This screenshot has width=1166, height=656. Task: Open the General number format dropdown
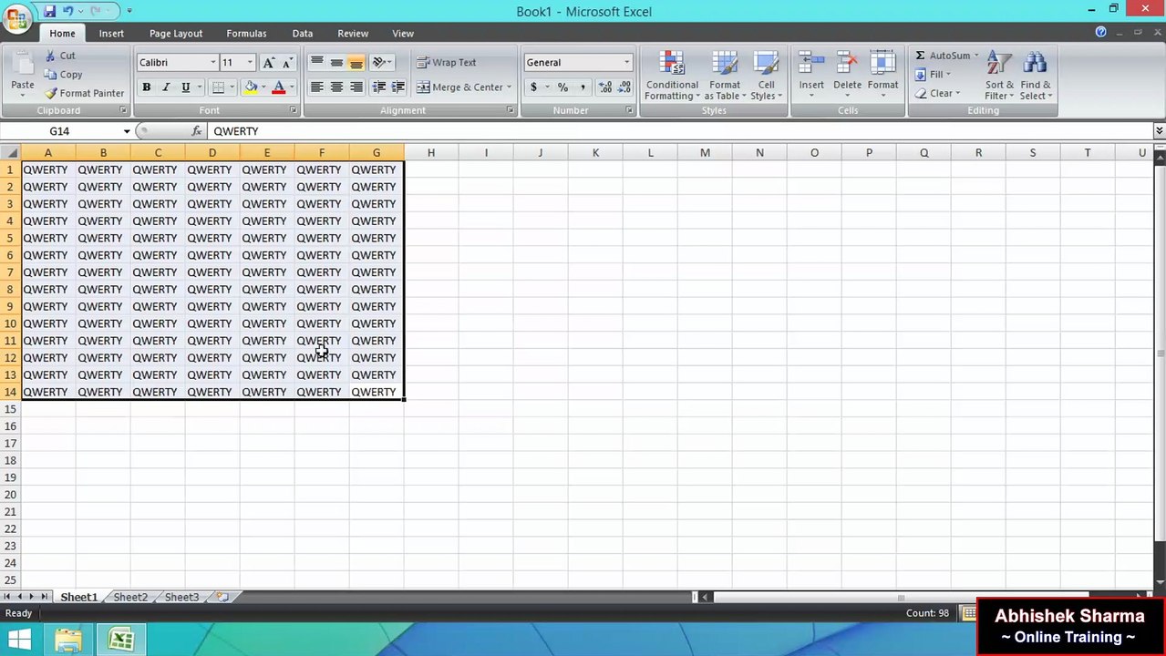[626, 63]
